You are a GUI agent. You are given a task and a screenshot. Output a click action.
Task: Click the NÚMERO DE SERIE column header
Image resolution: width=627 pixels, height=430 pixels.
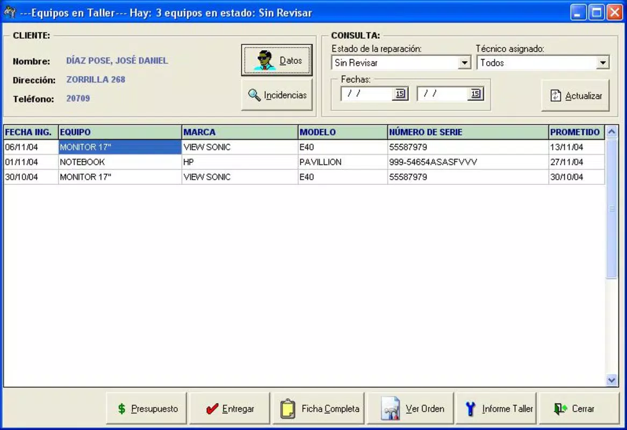tap(468, 132)
